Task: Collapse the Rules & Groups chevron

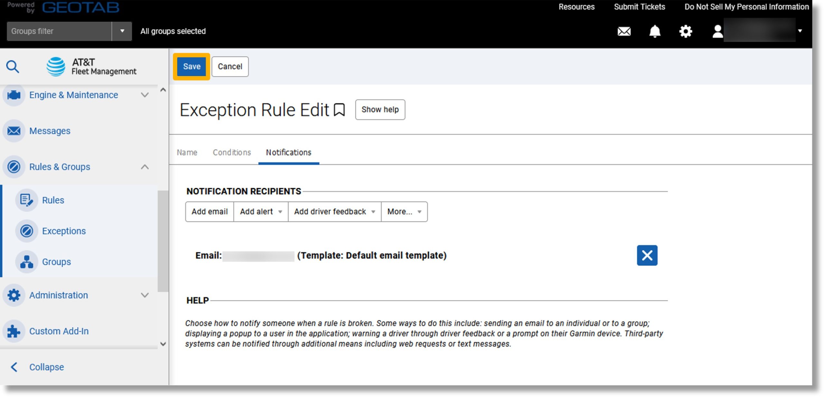Action: [x=145, y=167]
